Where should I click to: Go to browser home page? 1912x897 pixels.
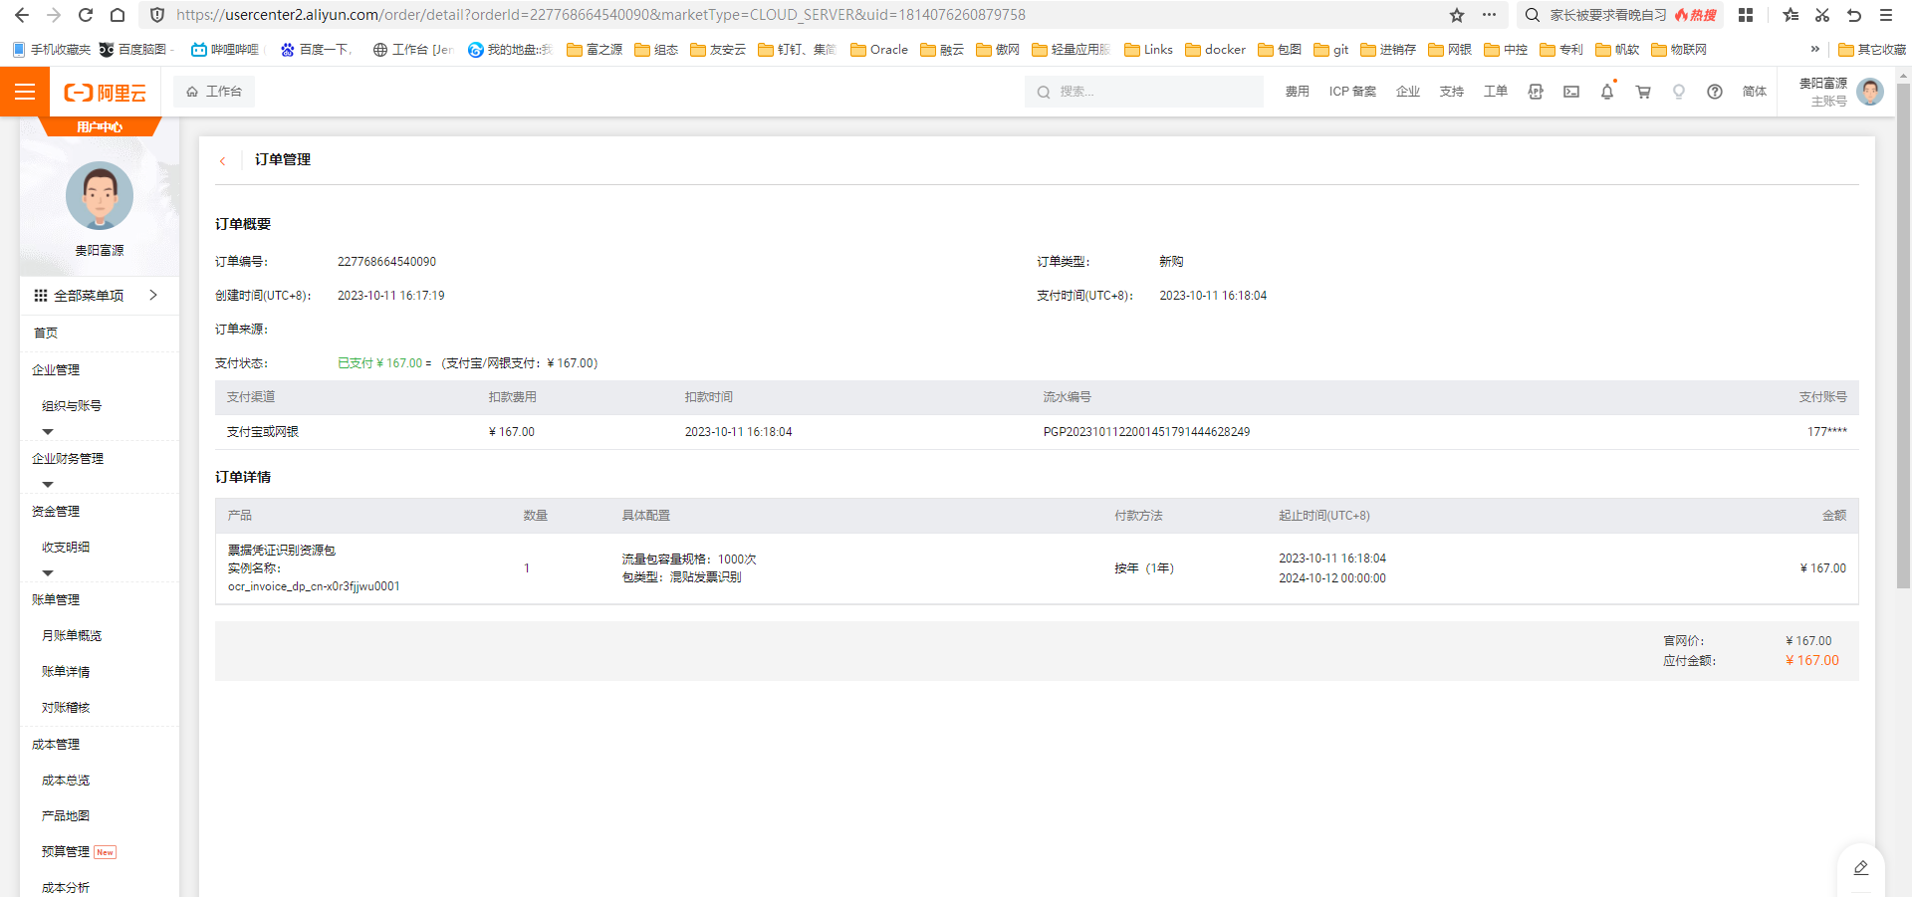118,15
